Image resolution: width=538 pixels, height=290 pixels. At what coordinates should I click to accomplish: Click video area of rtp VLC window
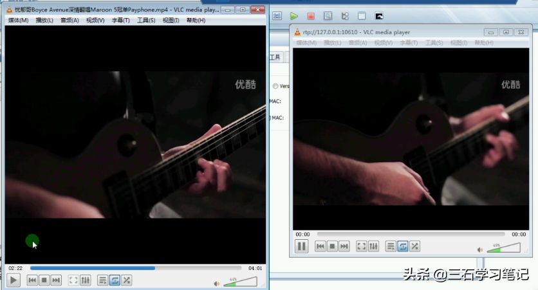(411, 139)
